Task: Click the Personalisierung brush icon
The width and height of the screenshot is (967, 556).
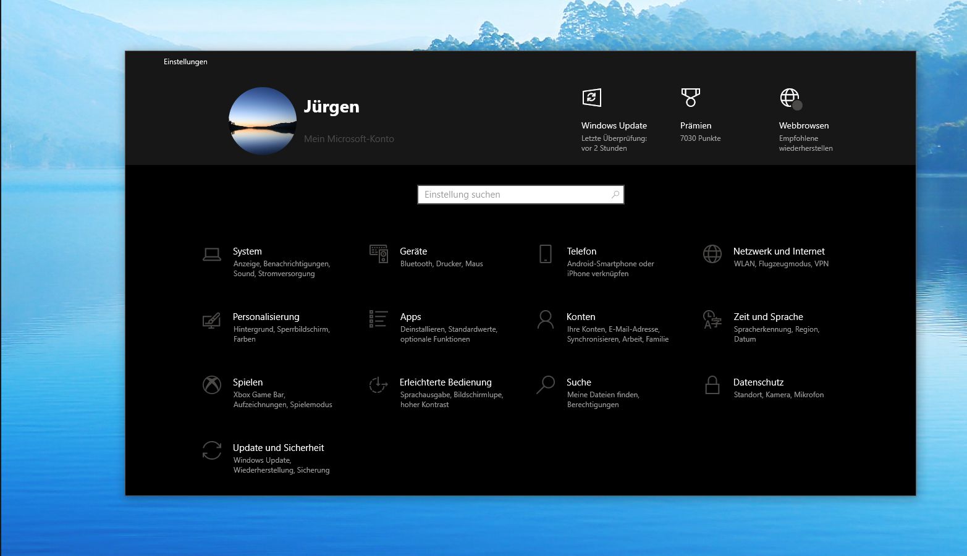Action: pyautogui.click(x=212, y=320)
